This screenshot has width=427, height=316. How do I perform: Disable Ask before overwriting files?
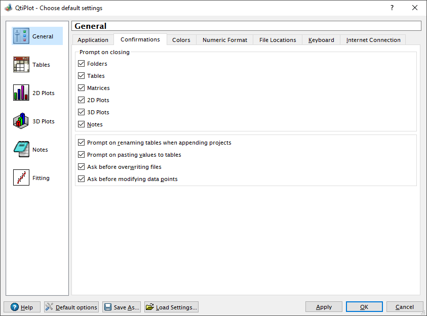(x=82, y=167)
